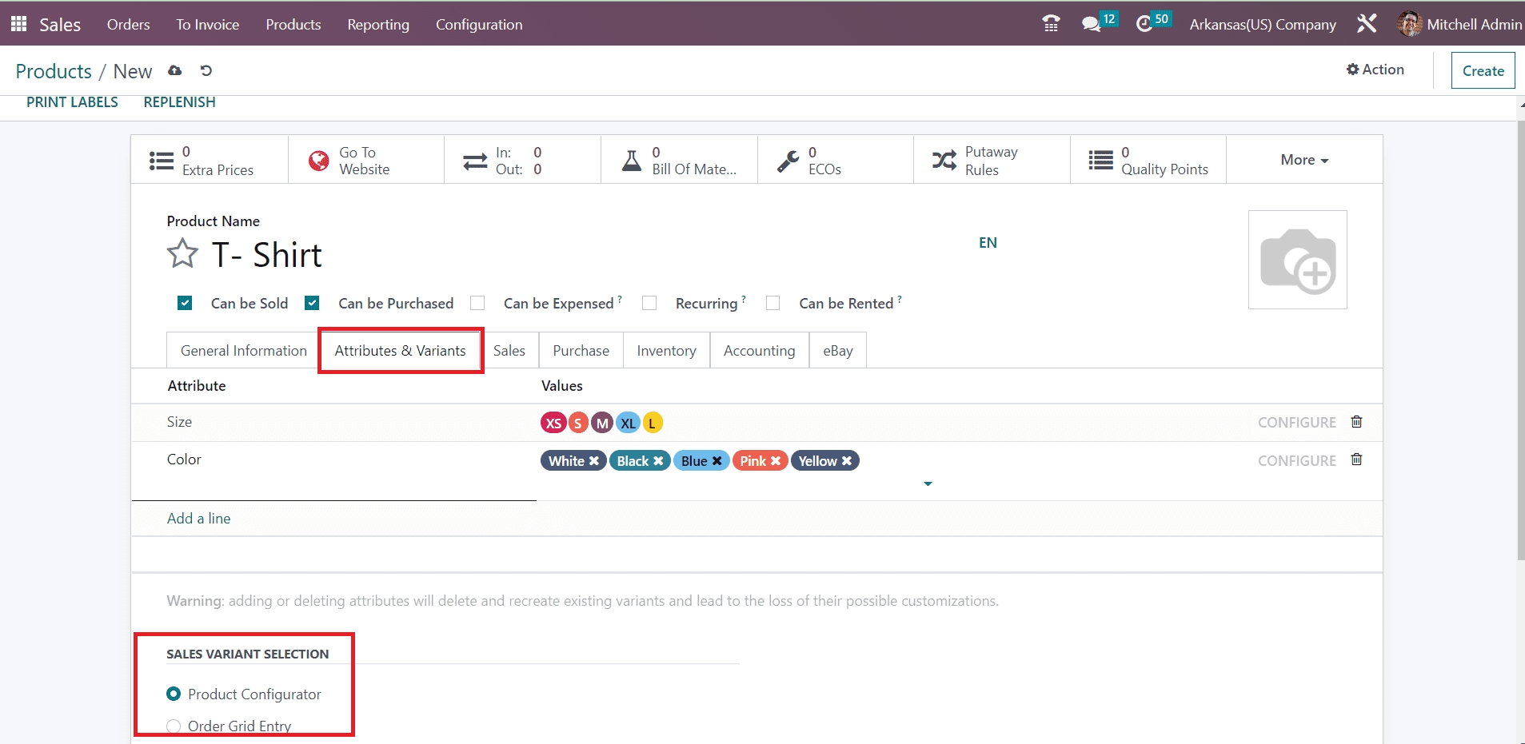This screenshot has height=744, width=1525.
Task: Remove the Pink color tag
Action: pyautogui.click(x=776, y=461)
